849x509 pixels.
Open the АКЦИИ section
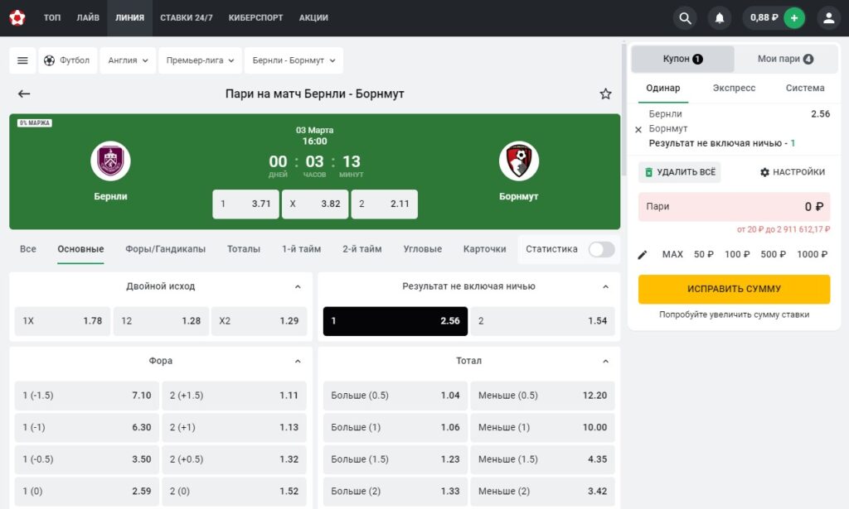click(313, 18)
